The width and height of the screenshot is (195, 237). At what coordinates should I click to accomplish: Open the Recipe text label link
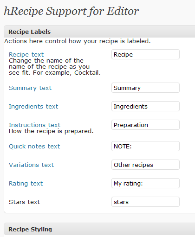(26, 54)
